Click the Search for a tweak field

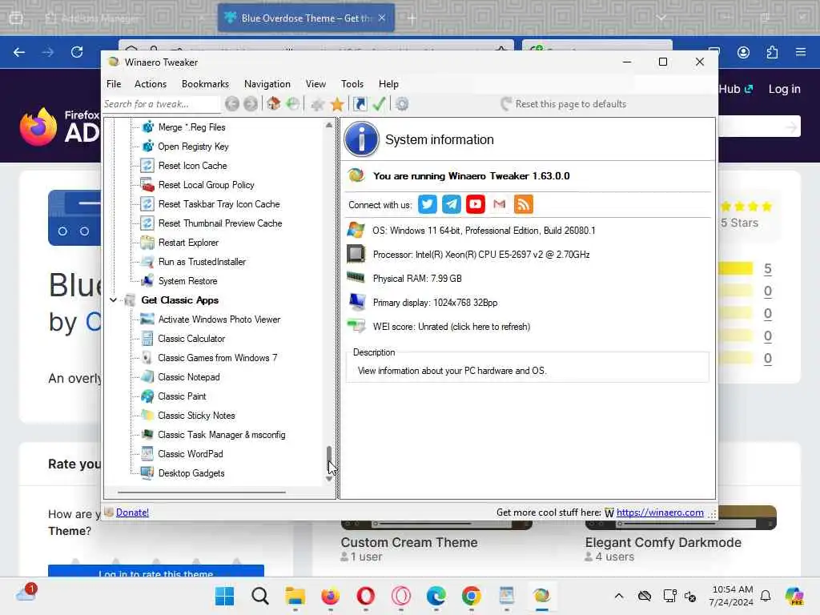(161, 104)
